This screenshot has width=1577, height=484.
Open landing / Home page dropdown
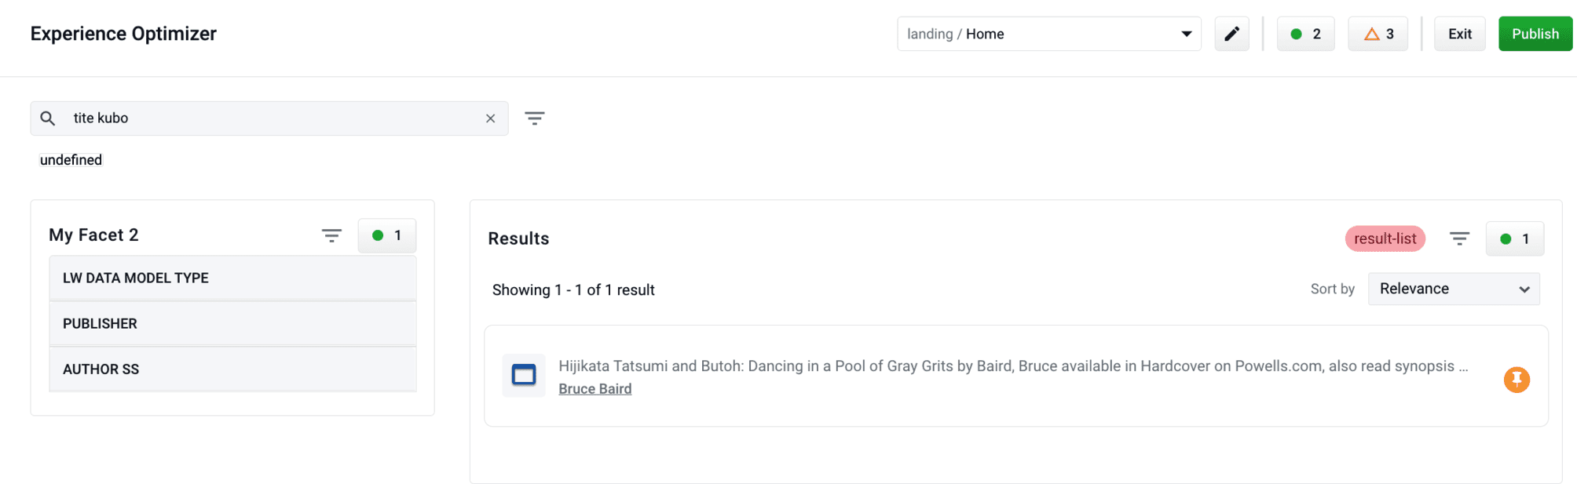1049,34
